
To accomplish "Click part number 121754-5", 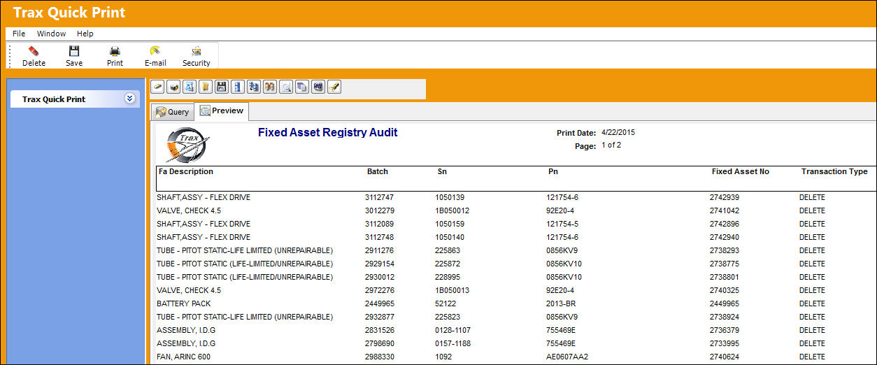I will [562, 224].
